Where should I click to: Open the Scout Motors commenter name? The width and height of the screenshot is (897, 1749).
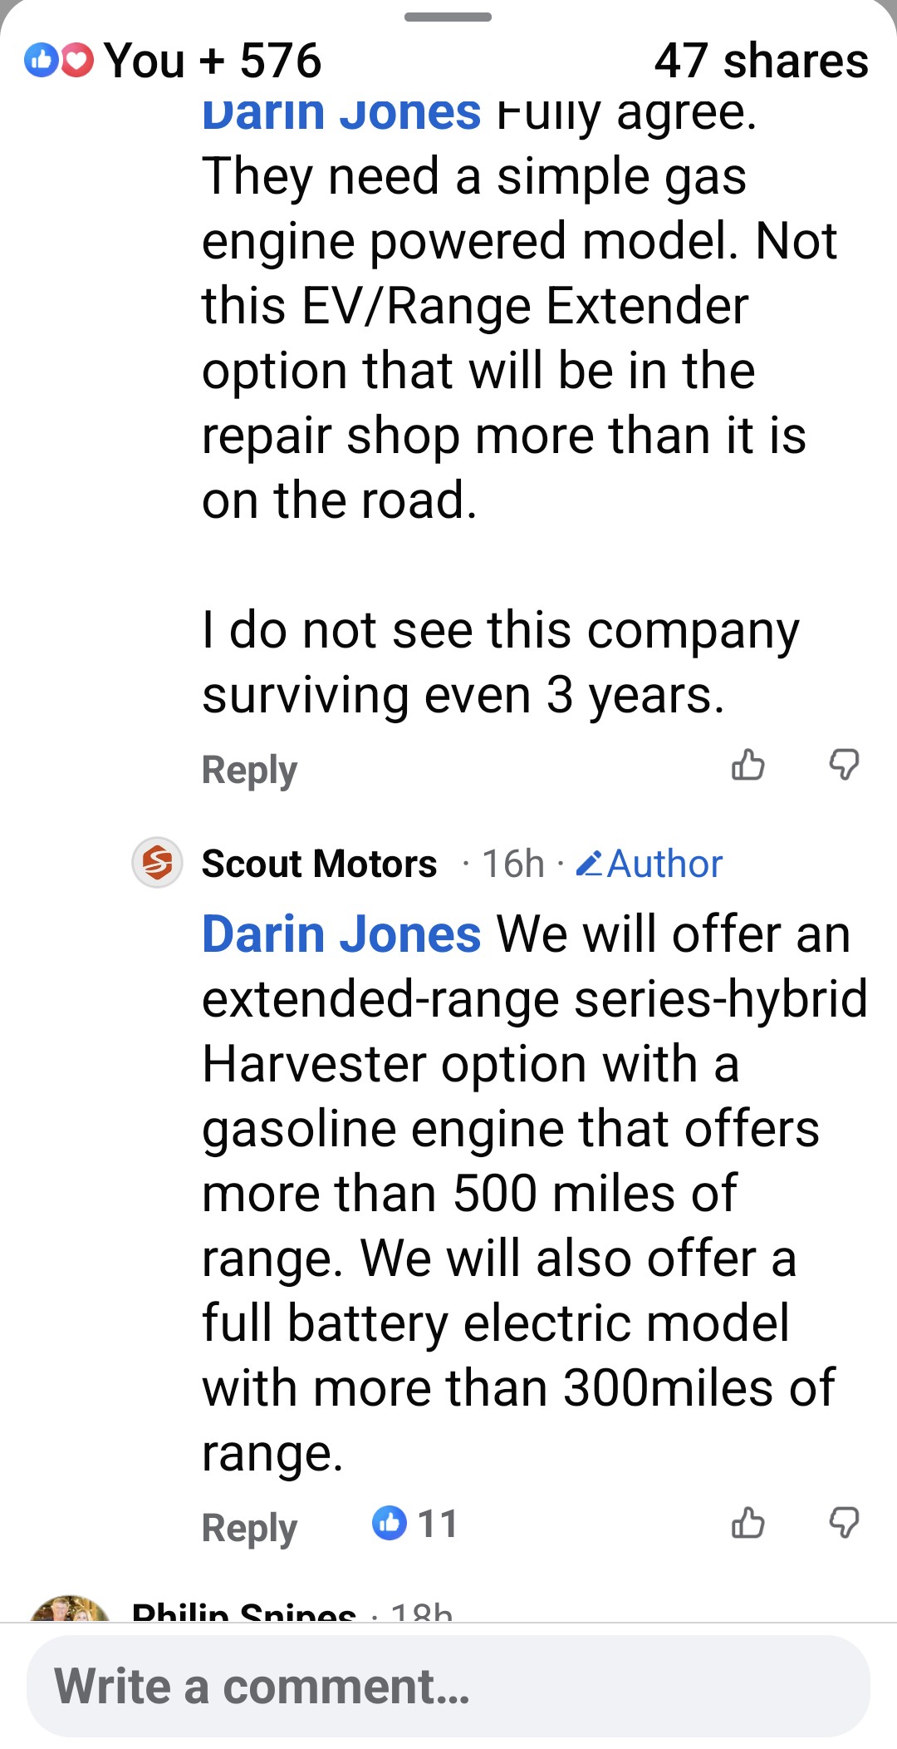click(x=320, y=864)
